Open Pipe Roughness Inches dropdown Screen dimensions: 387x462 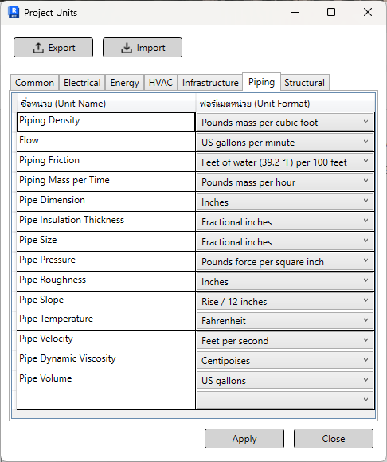pyautogui.click(x=285, y=281)
